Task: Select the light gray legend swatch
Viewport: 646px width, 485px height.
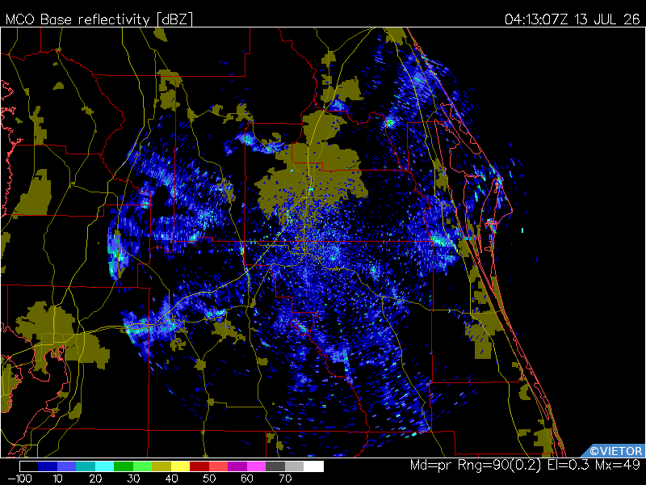Action: [x=294, y=466]
